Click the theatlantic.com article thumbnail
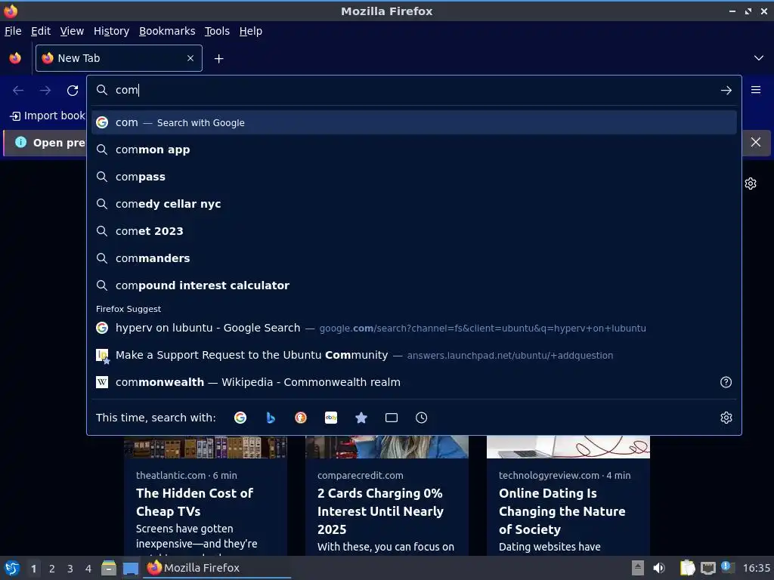This screenshot has width=774, height=580. coord(206,447)
